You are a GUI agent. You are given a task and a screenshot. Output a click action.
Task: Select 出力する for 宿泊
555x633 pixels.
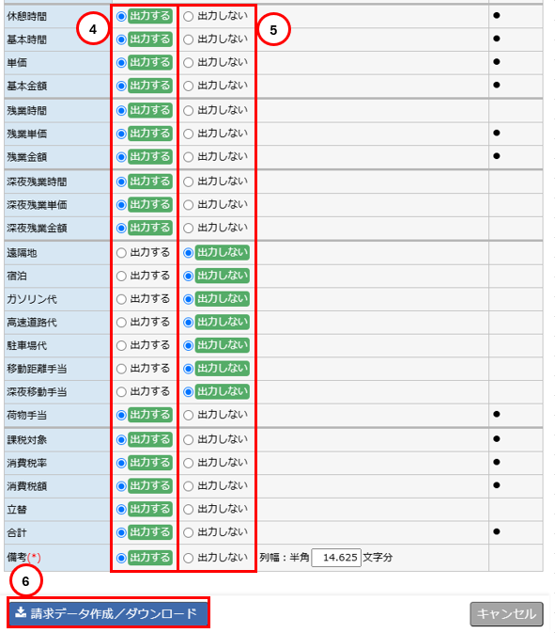[121, 277]
